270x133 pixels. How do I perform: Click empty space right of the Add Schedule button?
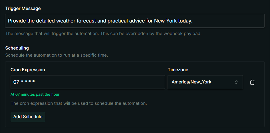click(143, 117)
